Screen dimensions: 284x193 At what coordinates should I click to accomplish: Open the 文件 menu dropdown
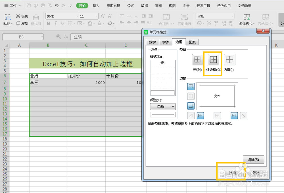13,6
